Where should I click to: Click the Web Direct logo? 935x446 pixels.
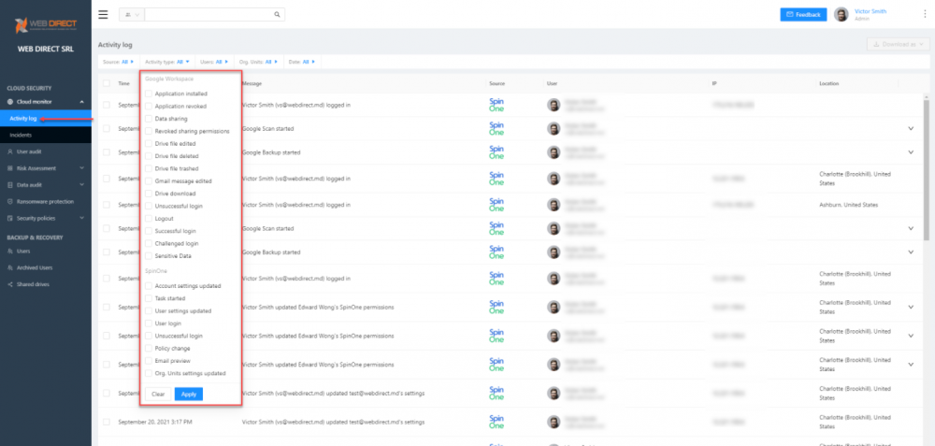point(46,25)
